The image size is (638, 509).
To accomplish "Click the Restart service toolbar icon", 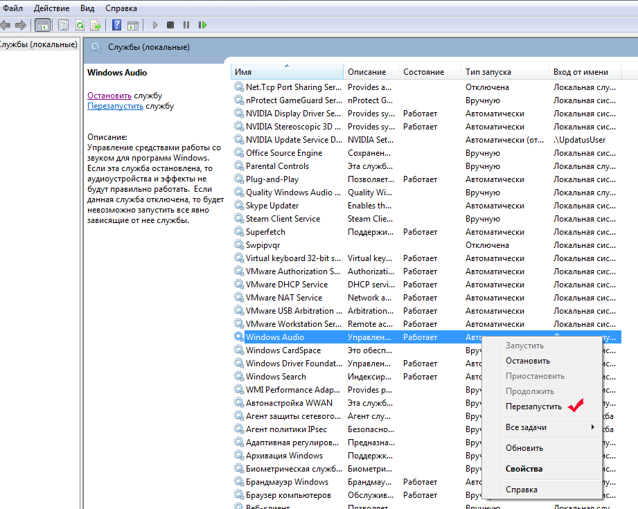I will point(202,25).
